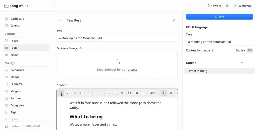Toggle underline formatting

[x=75, y=93]
